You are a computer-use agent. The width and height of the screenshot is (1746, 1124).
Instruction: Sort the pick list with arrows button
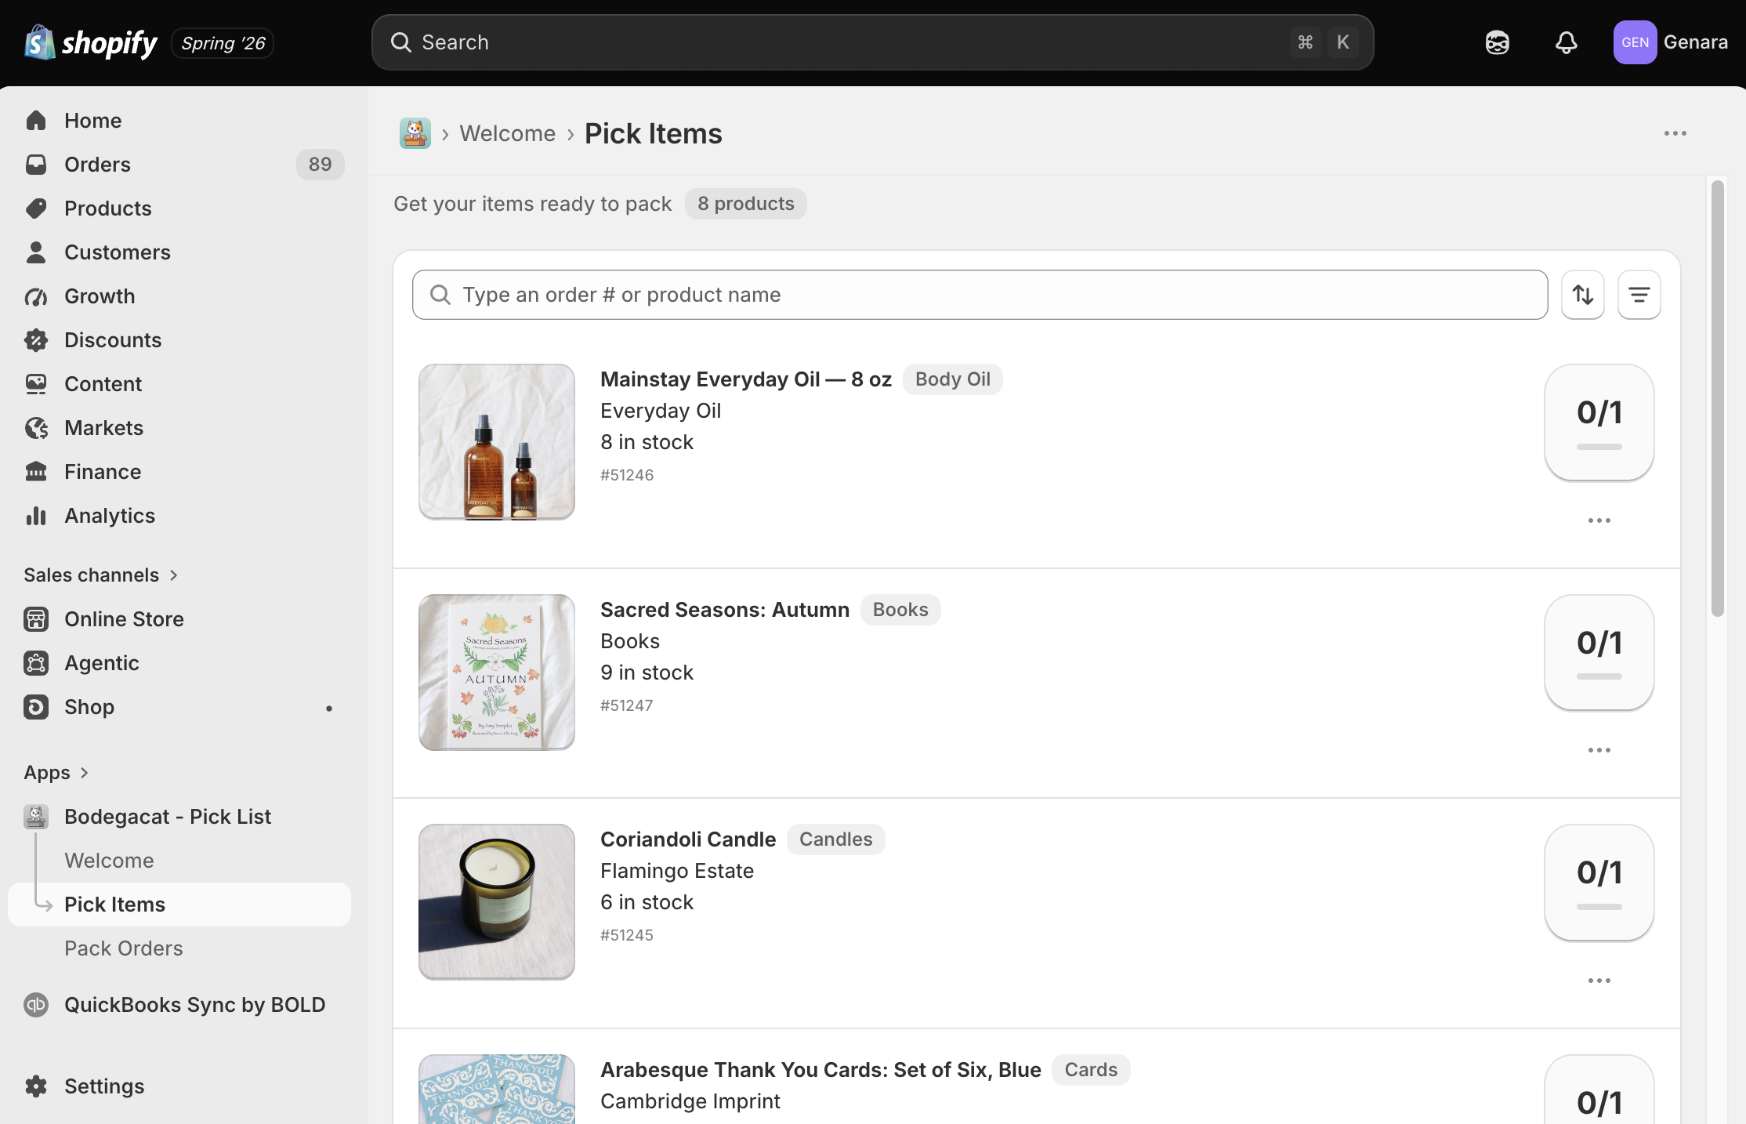[x=1583, y=295]
